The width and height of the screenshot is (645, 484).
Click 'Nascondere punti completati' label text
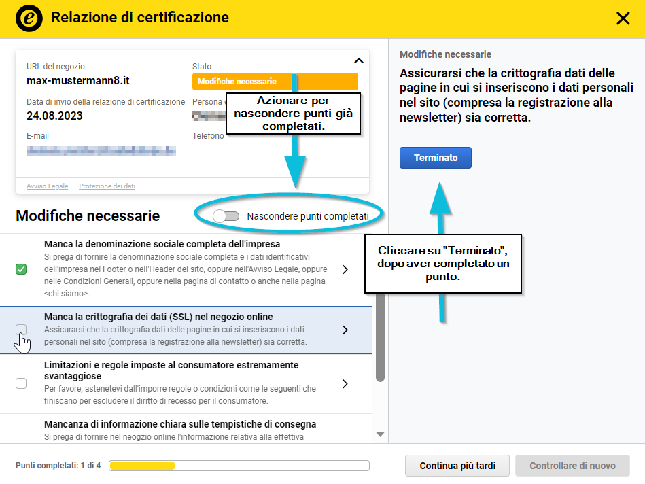(308, 216)
